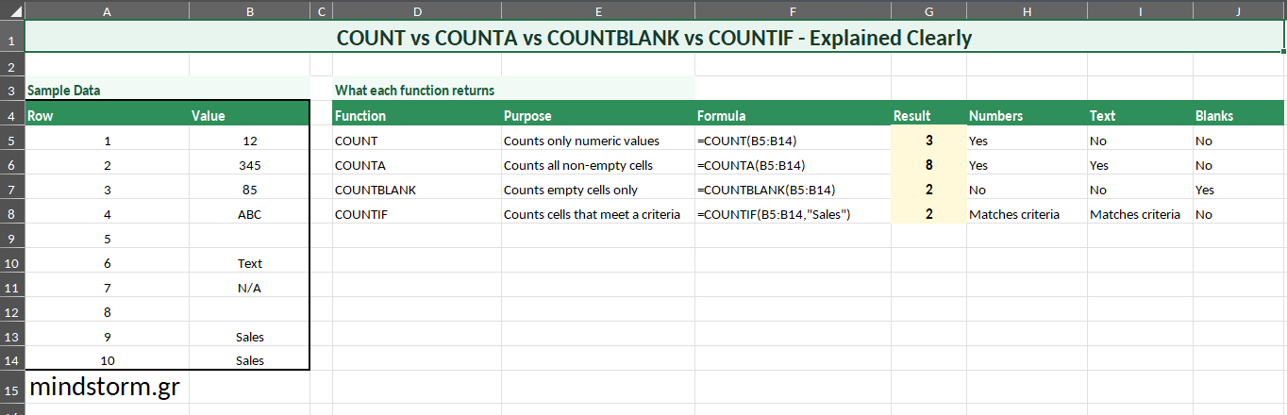Click the COUNT result cell showing 3
Image resolution: width=1287 pixels, height=415 pixels.
click(928, 141)
